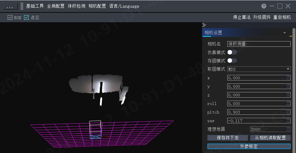
Task: Open the 基础工具 menu
Action: [x=35, y=6]
